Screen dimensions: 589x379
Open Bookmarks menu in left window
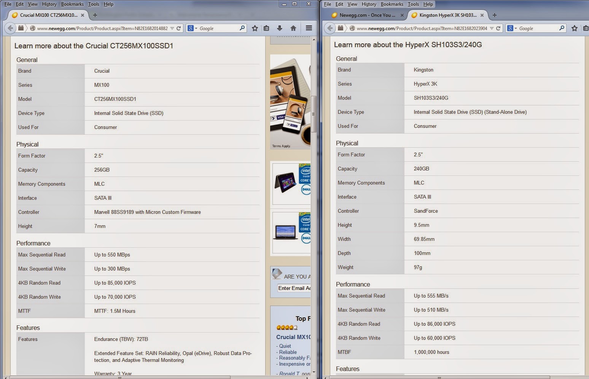(x=72, y=4)
